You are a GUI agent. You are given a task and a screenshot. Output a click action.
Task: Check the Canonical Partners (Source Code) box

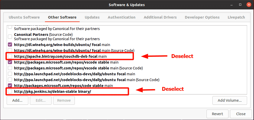10,37
